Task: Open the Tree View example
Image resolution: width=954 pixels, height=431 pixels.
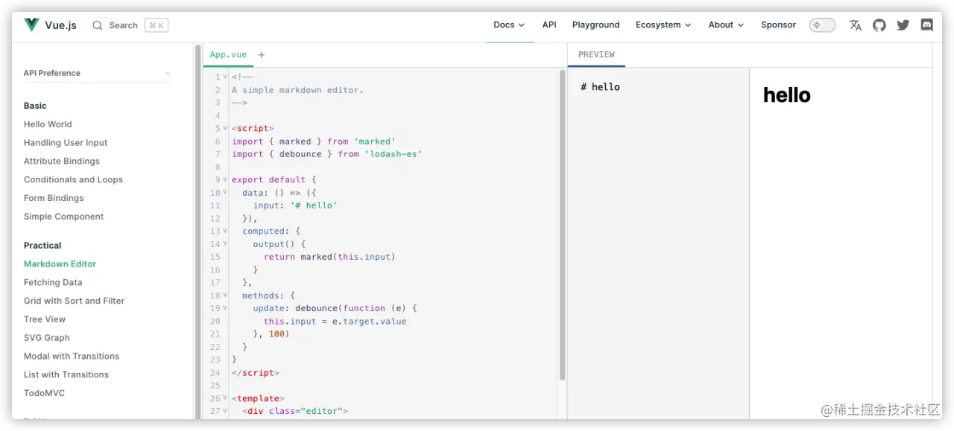Action: click(45, 319)
